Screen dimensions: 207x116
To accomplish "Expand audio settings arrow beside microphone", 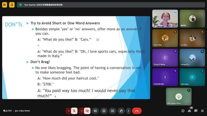I will 69,111.
